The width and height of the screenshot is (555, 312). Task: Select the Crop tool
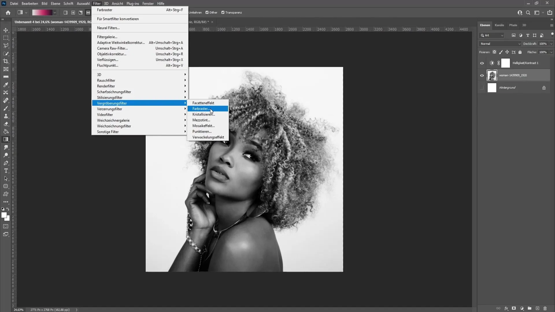click(6, 61)
